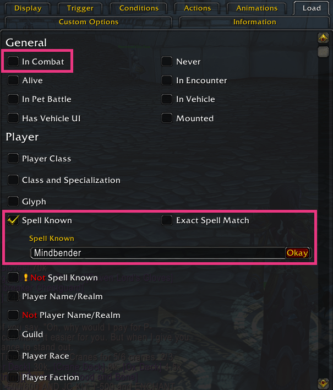Enable the Player Class filter

(x=13, y=159)
